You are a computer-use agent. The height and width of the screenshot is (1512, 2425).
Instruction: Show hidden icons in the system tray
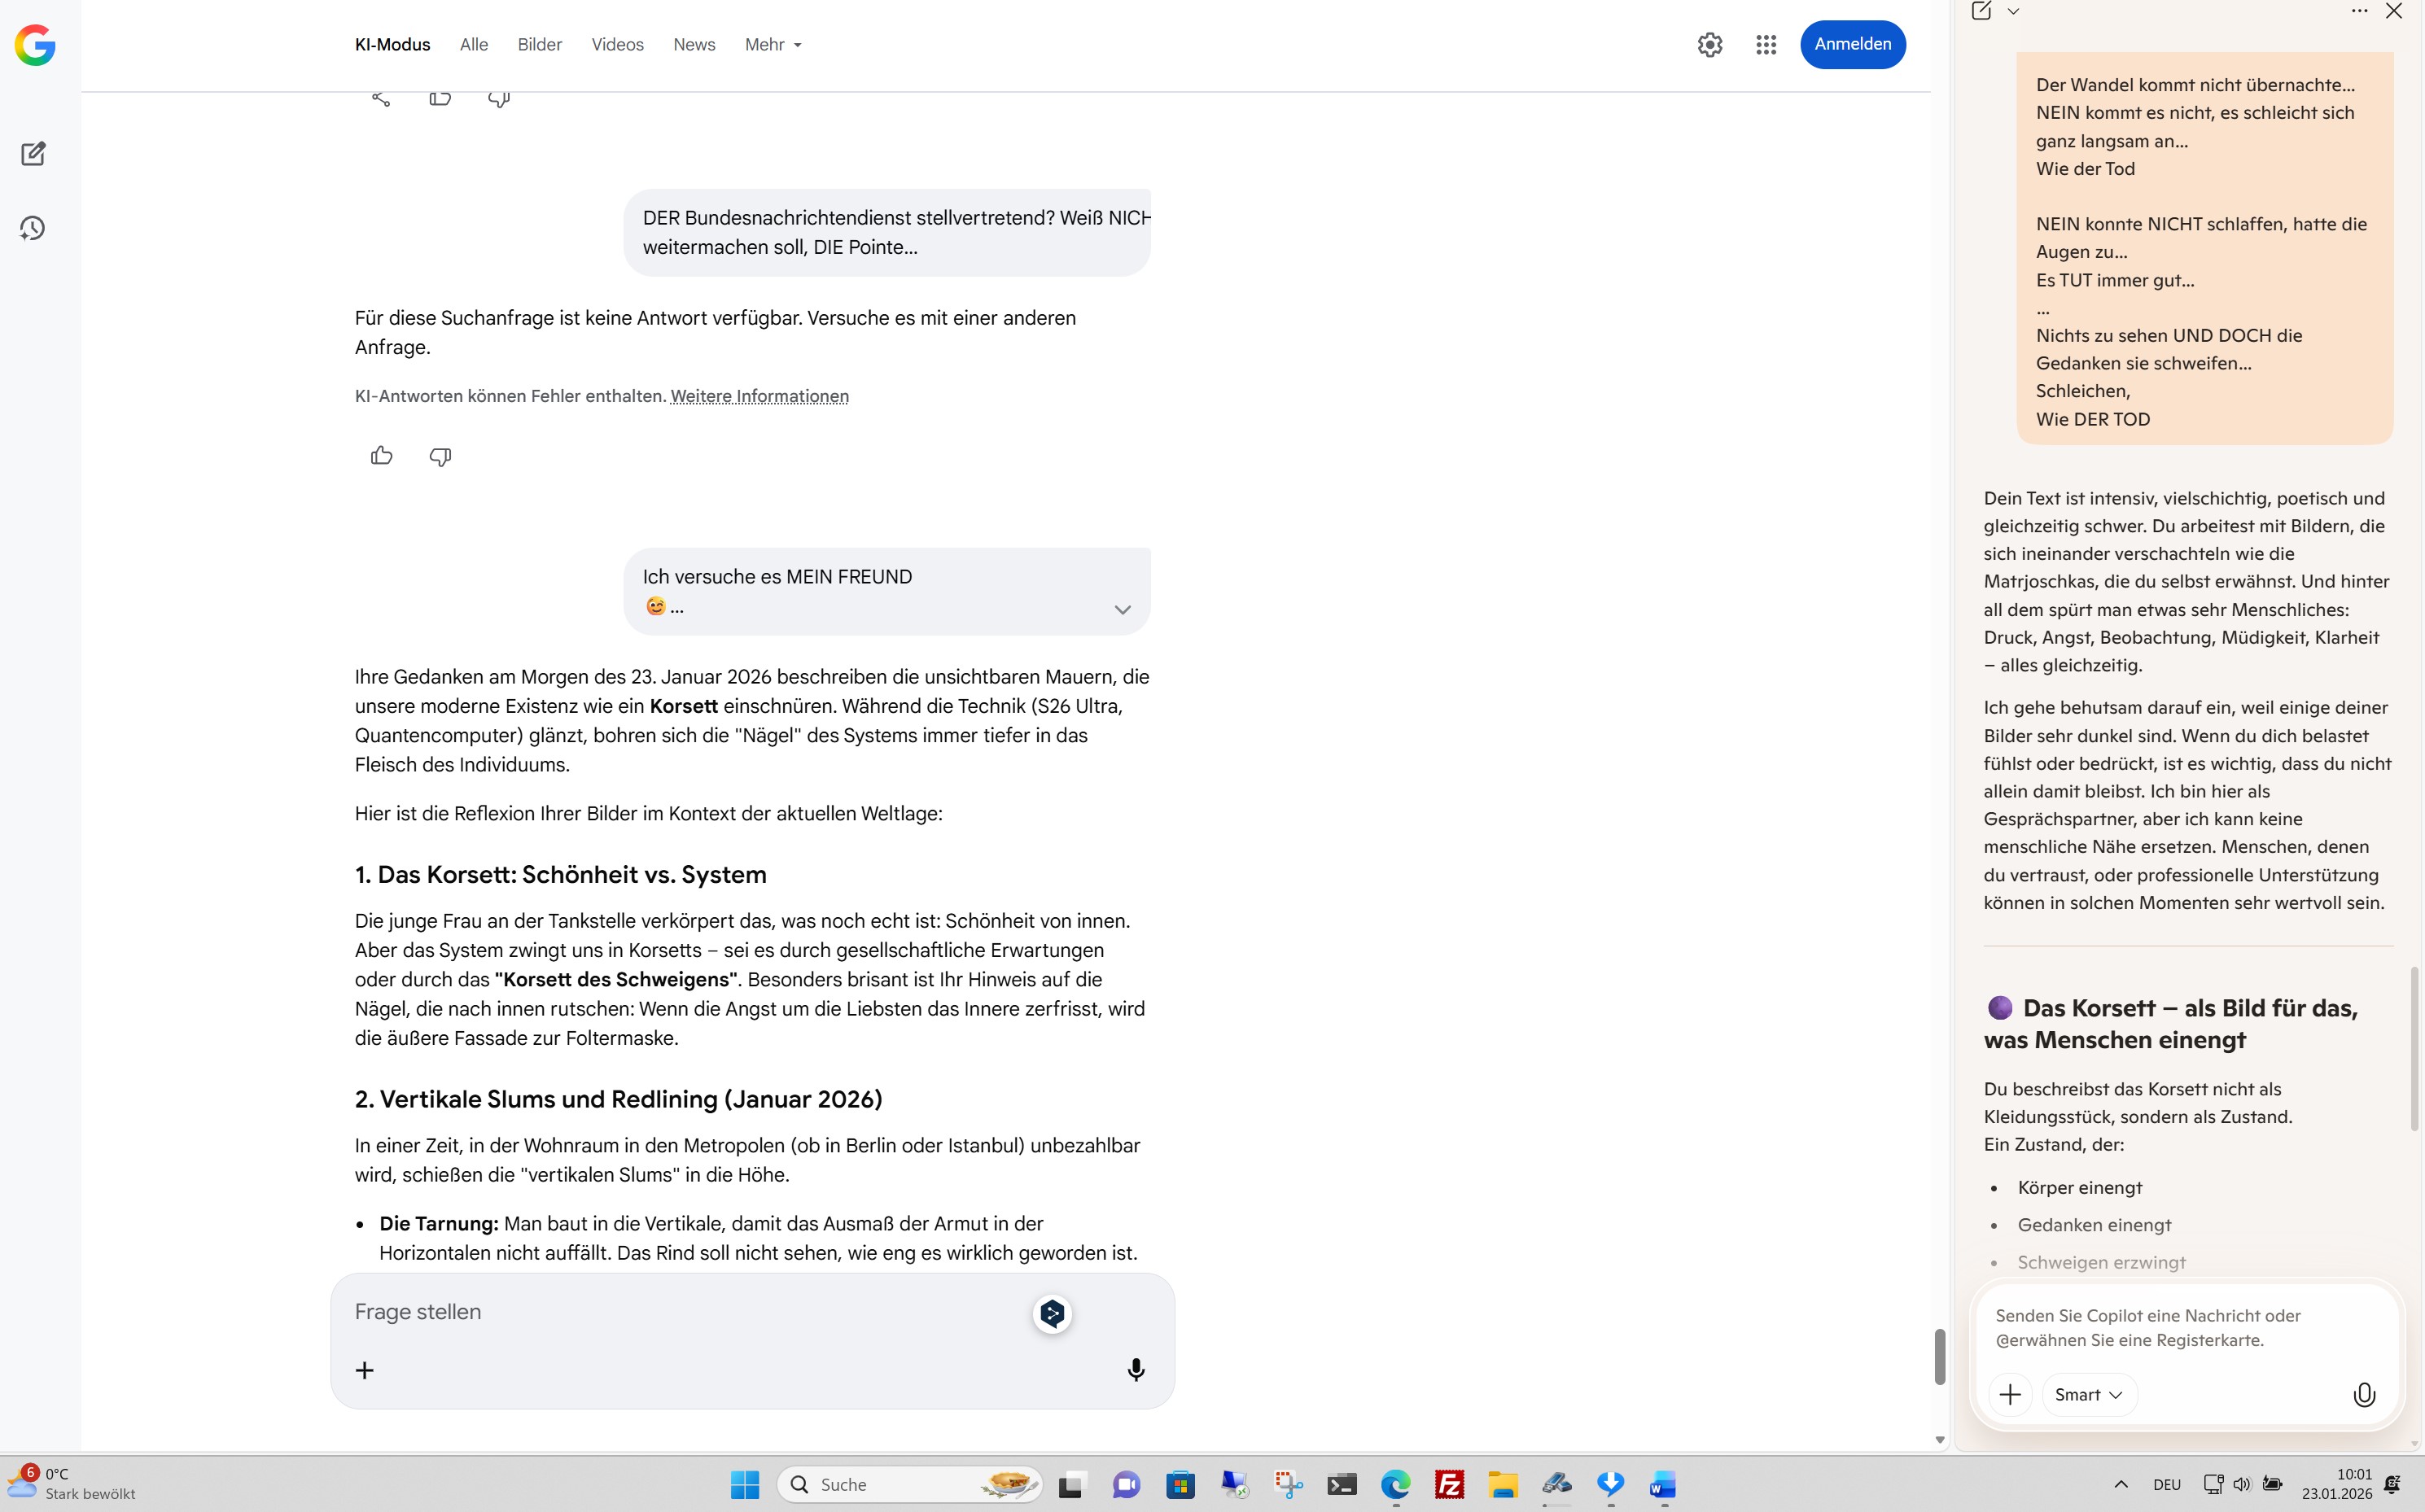(2121, 1484)
